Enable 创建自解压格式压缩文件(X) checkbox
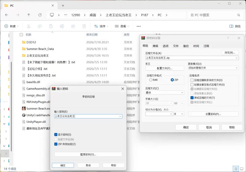Screen dimensions: 246x172 tap(192, 84)
